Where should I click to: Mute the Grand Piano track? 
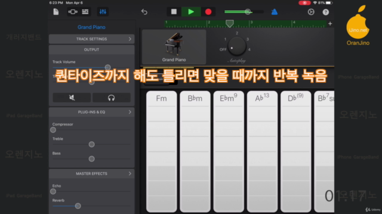pyautogui.click(x=72, y=97)
